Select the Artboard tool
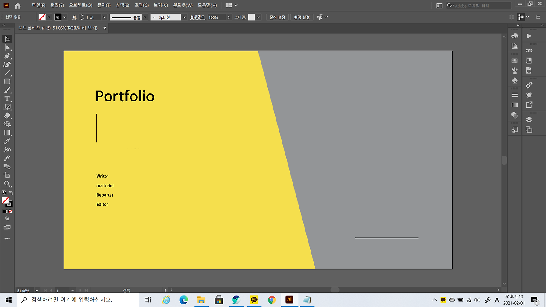 pos(7,175)
